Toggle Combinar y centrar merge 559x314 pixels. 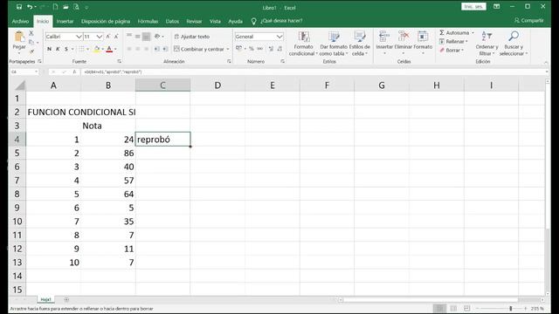(x=199, y=49)
